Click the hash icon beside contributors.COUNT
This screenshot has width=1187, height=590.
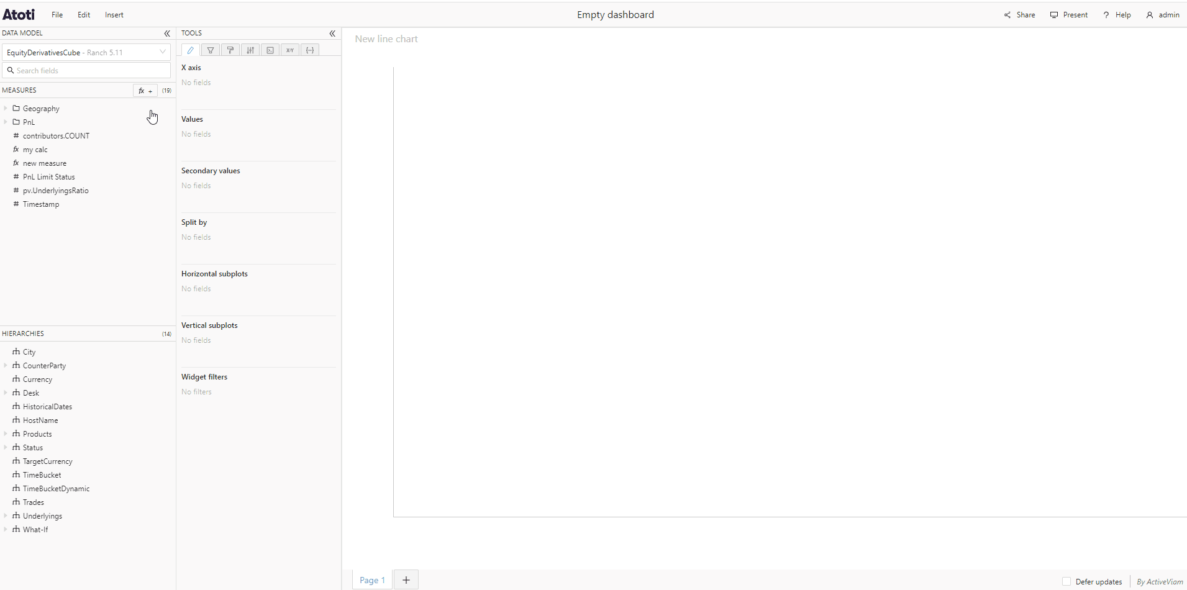click(x=16, y=135)
